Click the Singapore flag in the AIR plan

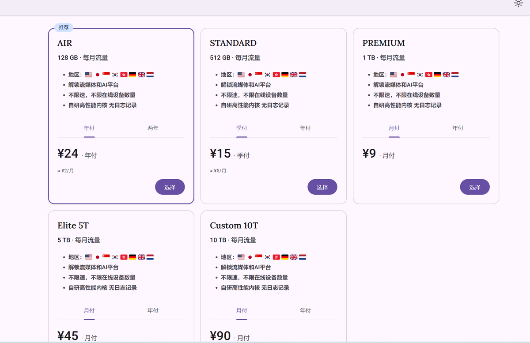coord(106,75)
